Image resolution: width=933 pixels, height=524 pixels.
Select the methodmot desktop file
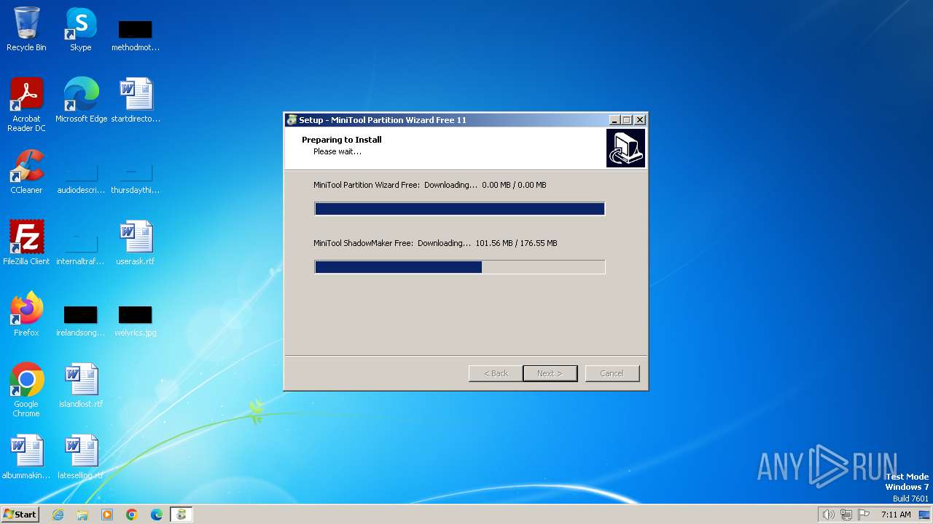[x=136, y=35]
